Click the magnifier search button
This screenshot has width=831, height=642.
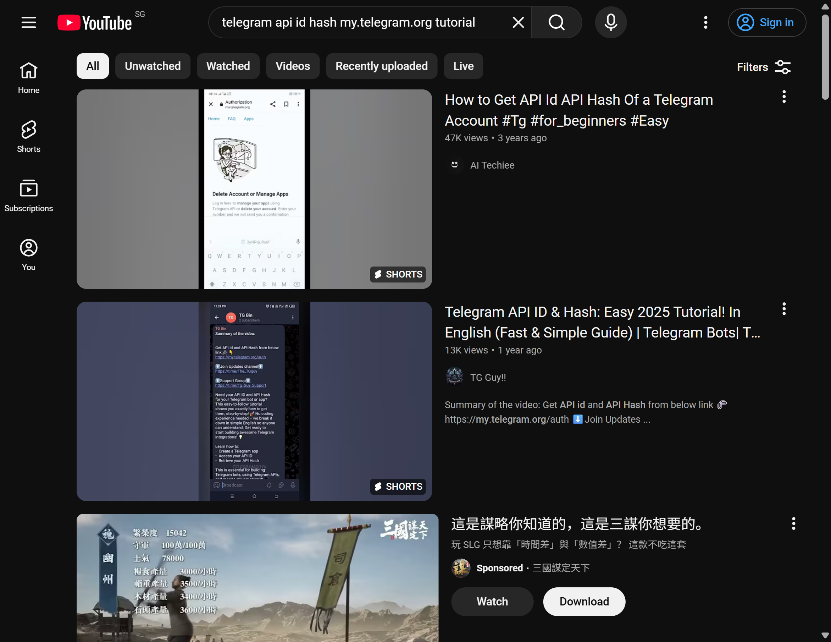click(557, 22)
